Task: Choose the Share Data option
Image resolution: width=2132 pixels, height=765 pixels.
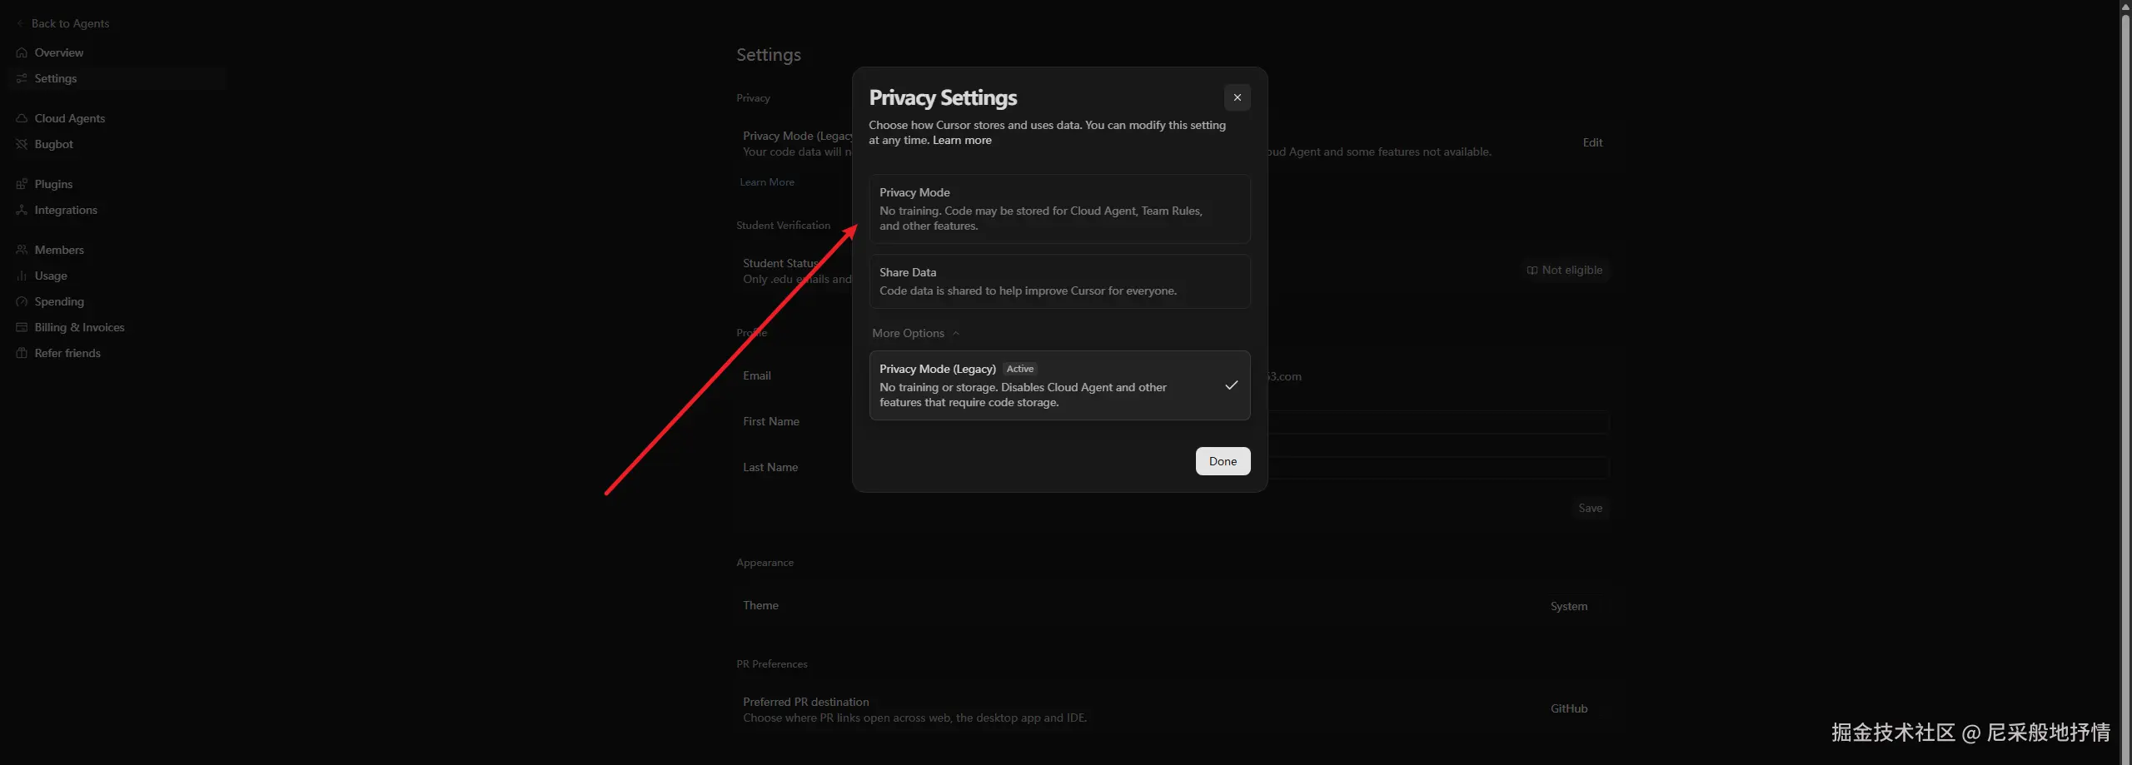Action: (x=1059, y=281)
